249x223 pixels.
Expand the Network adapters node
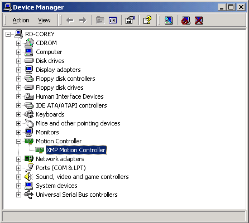point(18,159)
